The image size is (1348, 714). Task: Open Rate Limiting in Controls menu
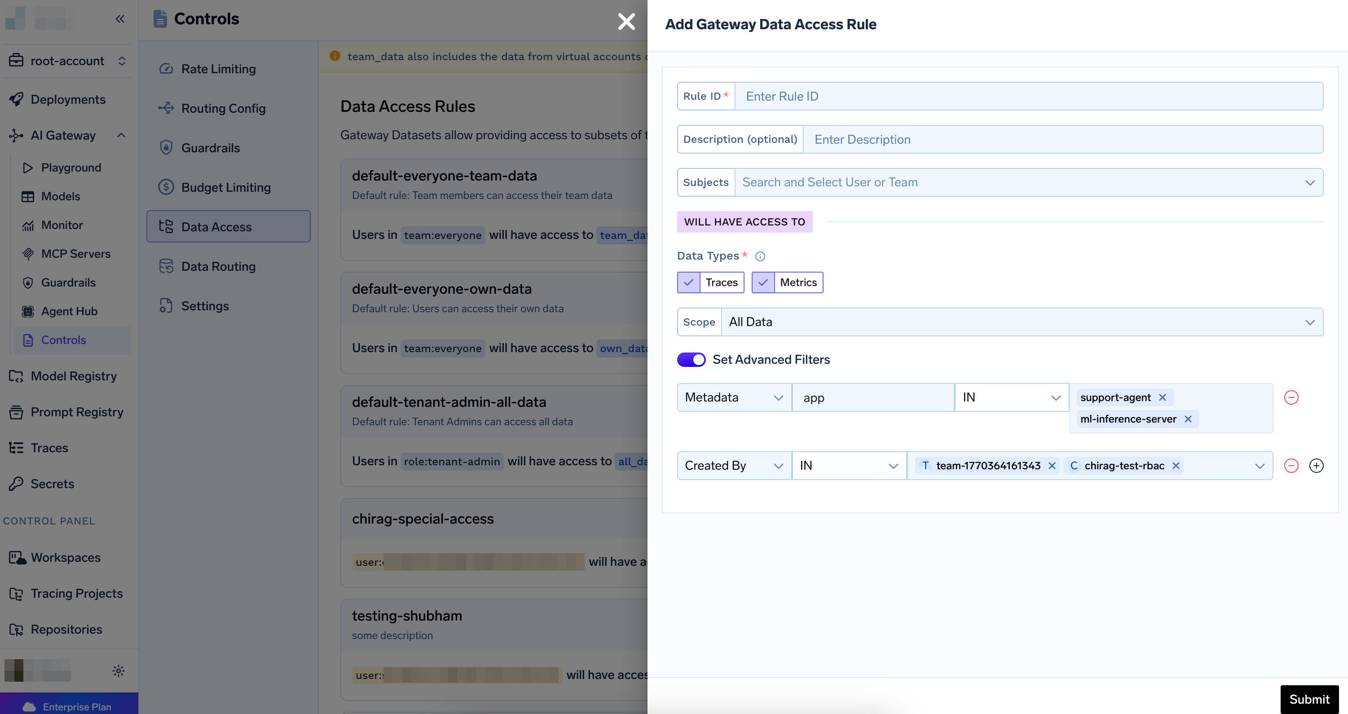(218, 69)
